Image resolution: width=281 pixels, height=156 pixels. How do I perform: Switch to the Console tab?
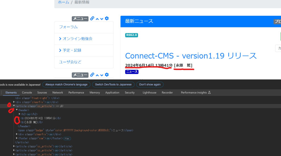tap(27, 92)
